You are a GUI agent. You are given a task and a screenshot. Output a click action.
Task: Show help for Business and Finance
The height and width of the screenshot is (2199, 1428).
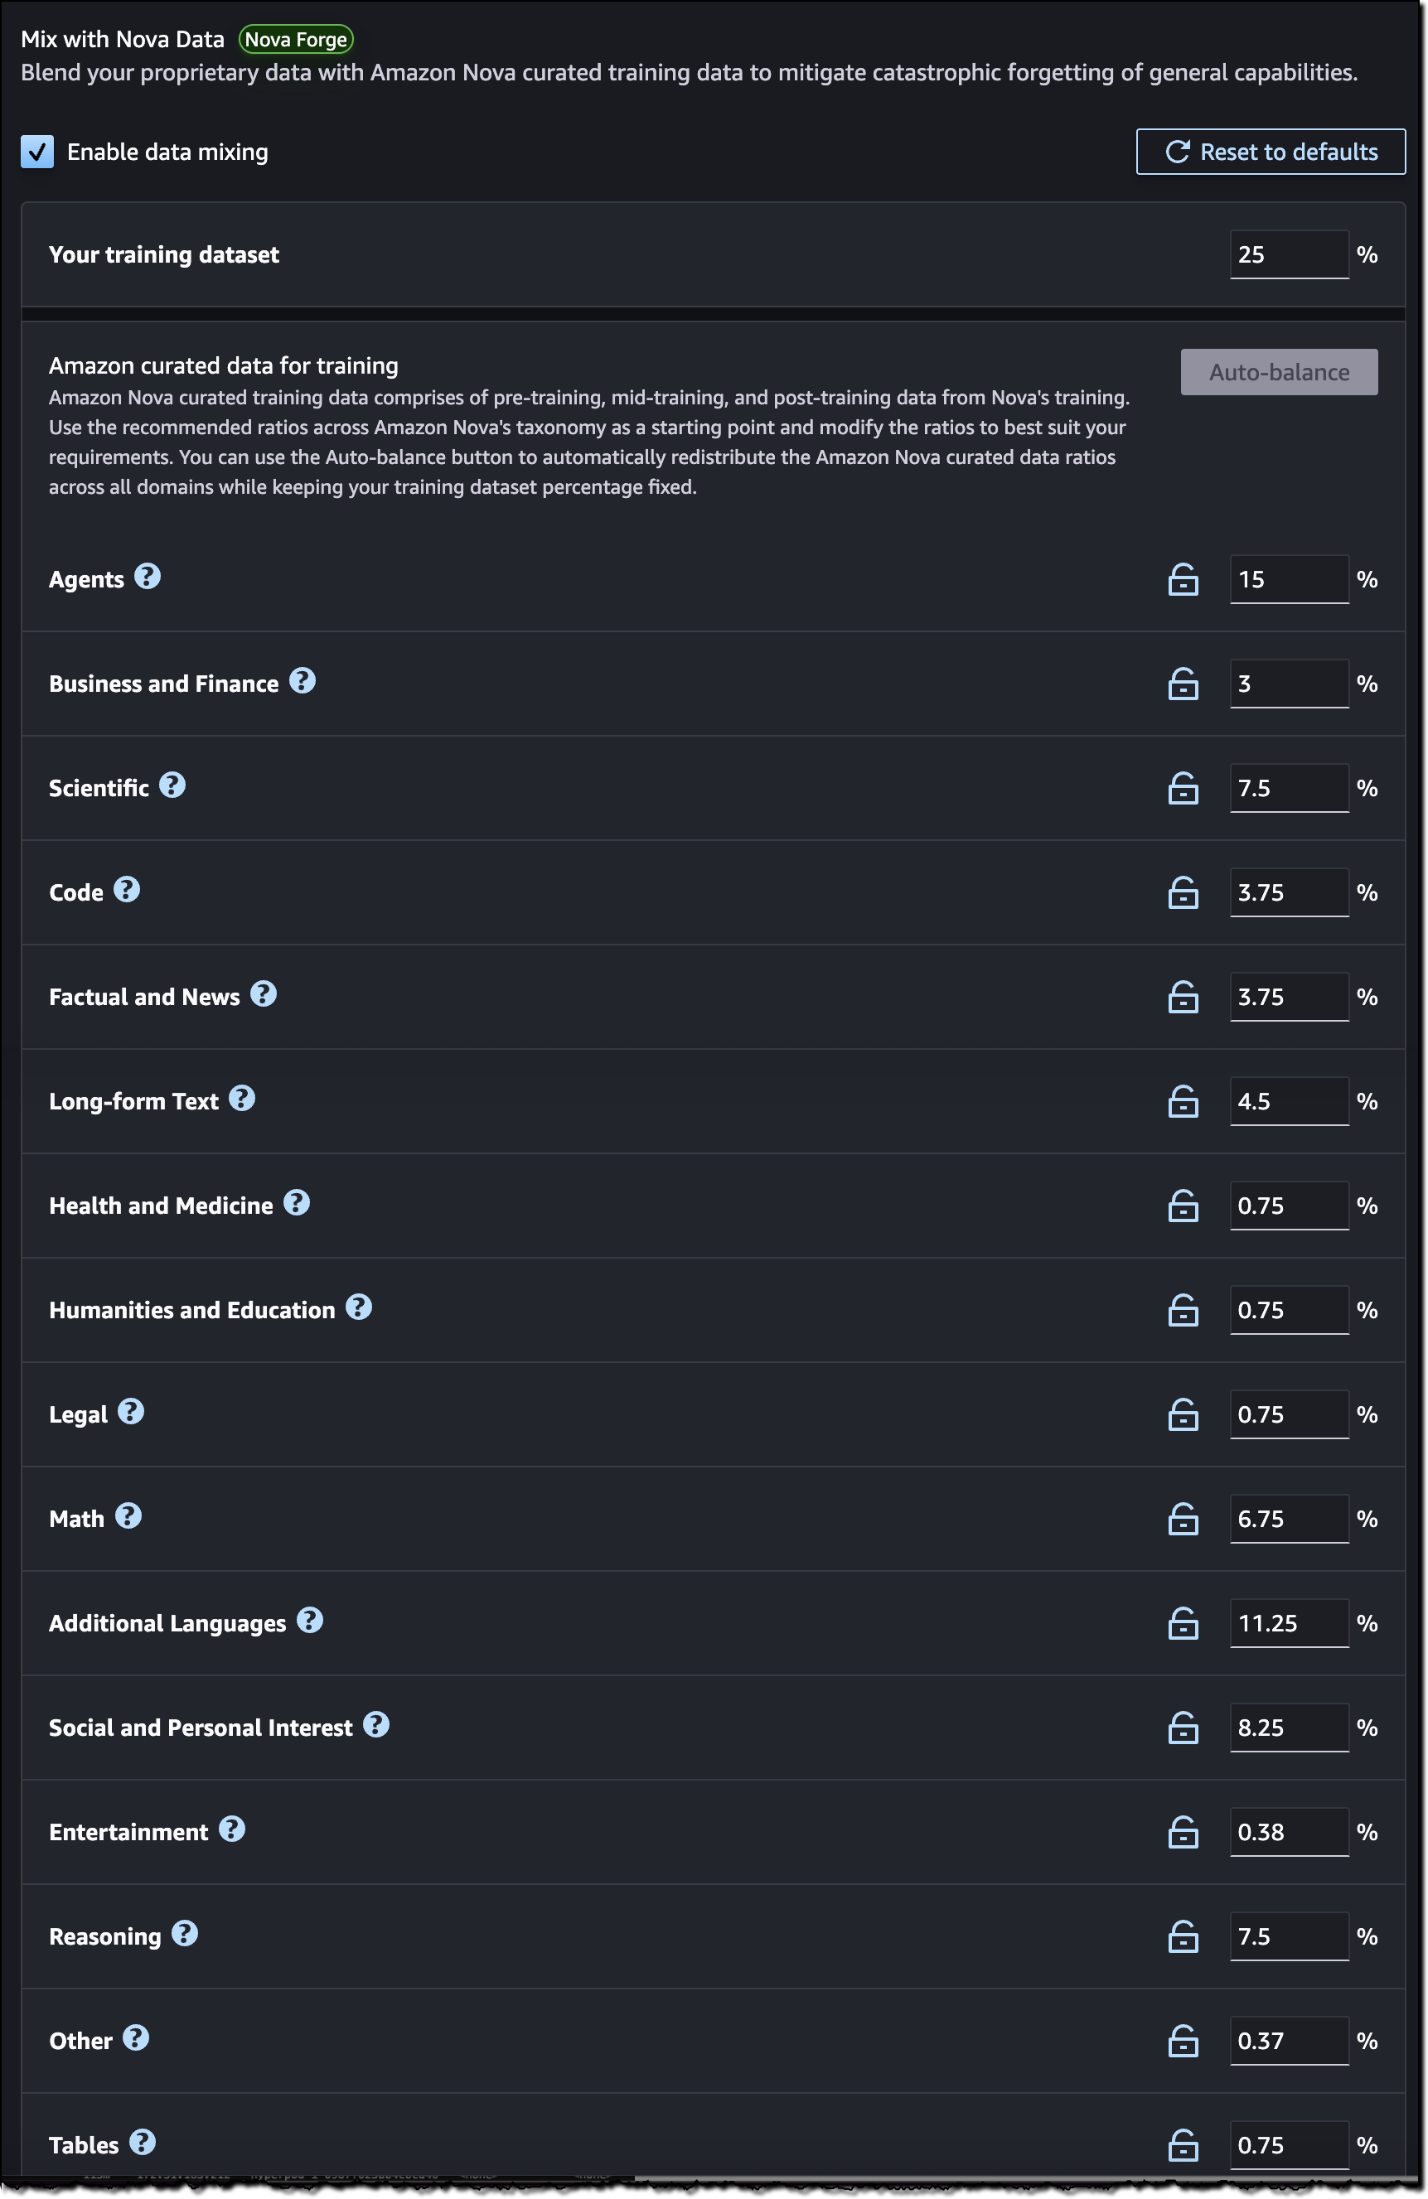tap(303, 681)
